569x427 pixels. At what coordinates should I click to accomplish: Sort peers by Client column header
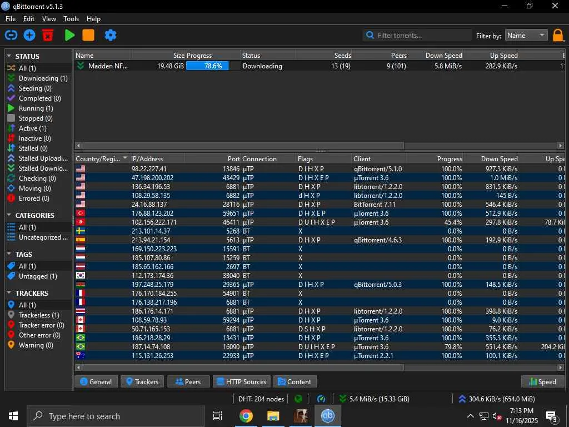tap(379, 158)
